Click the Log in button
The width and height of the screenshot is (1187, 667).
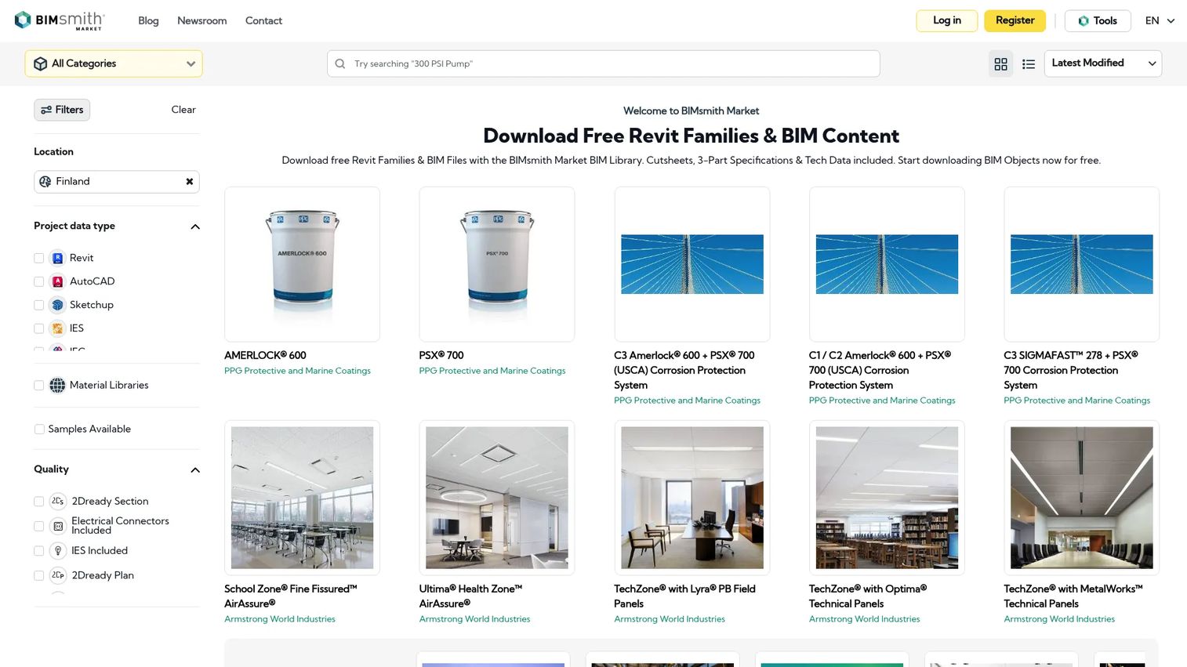coord(946,20)
